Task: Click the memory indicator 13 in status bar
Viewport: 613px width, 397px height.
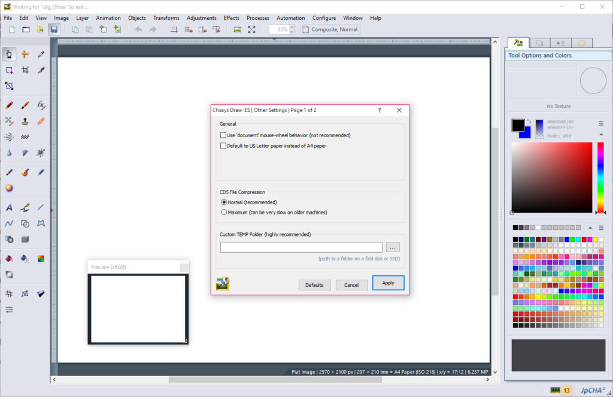Action: pyautogui.click(x=560, y=390)
